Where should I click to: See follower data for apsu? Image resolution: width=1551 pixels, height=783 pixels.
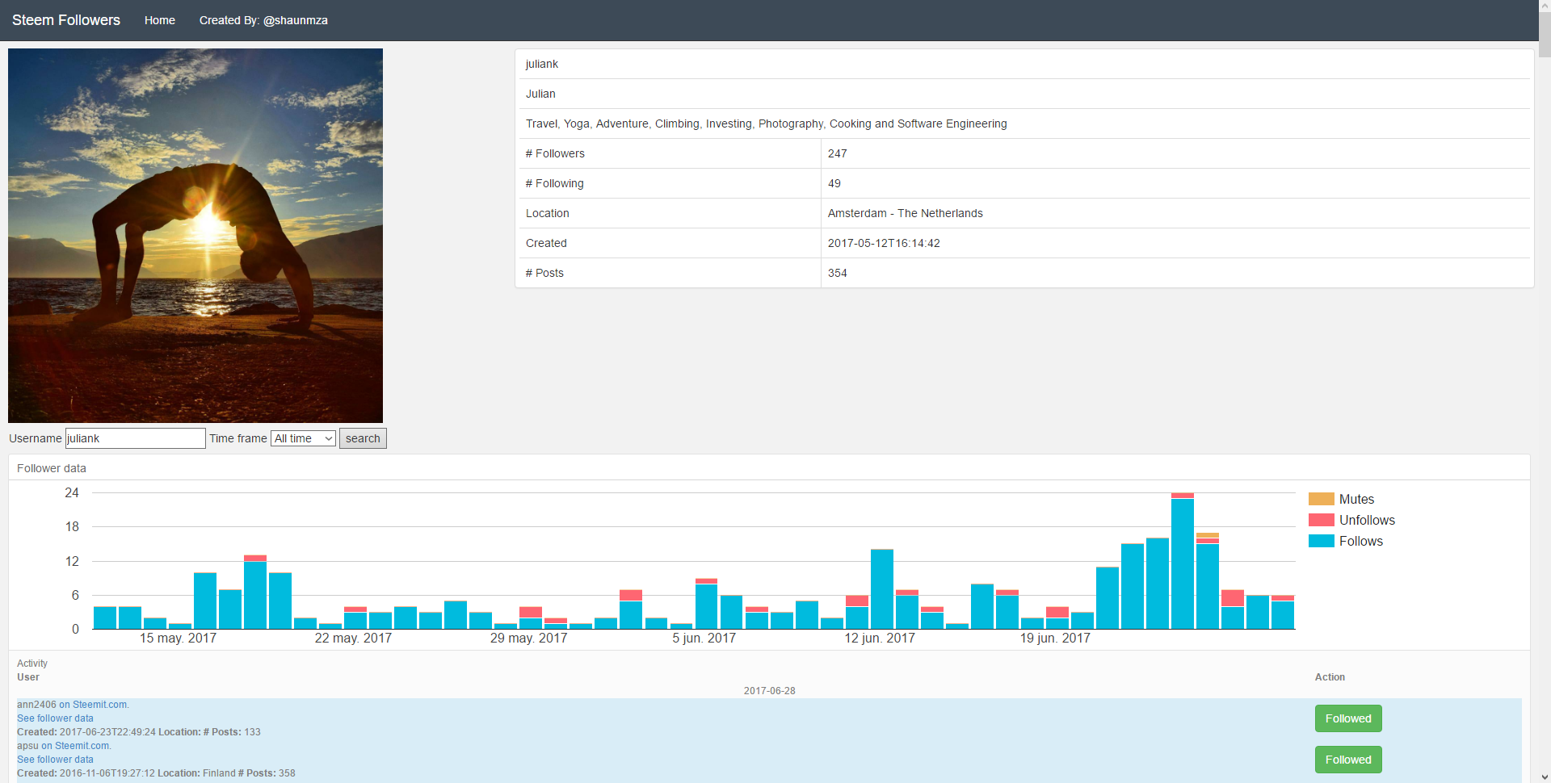click(x=55, y=760)
